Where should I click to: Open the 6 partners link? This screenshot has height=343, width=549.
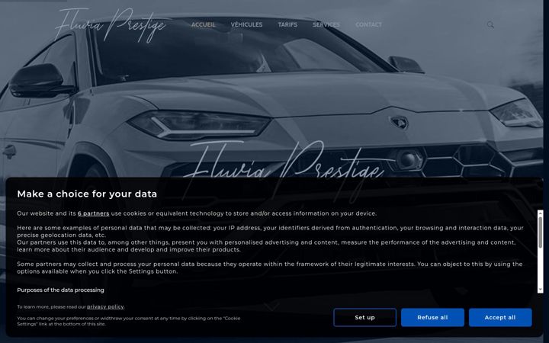pos(94,213)
